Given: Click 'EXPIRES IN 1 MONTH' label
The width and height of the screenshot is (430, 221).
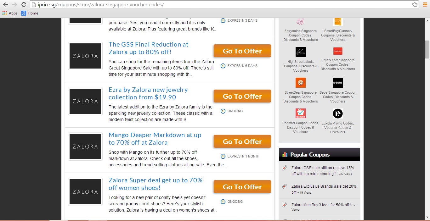Looking at the screenshot, I should coord(243,156).
